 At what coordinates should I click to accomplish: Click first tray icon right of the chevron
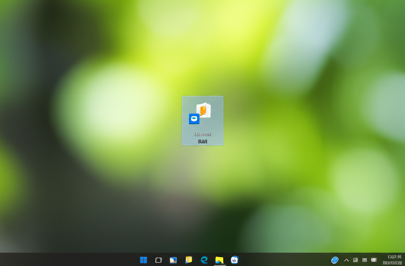coord(355,260)
